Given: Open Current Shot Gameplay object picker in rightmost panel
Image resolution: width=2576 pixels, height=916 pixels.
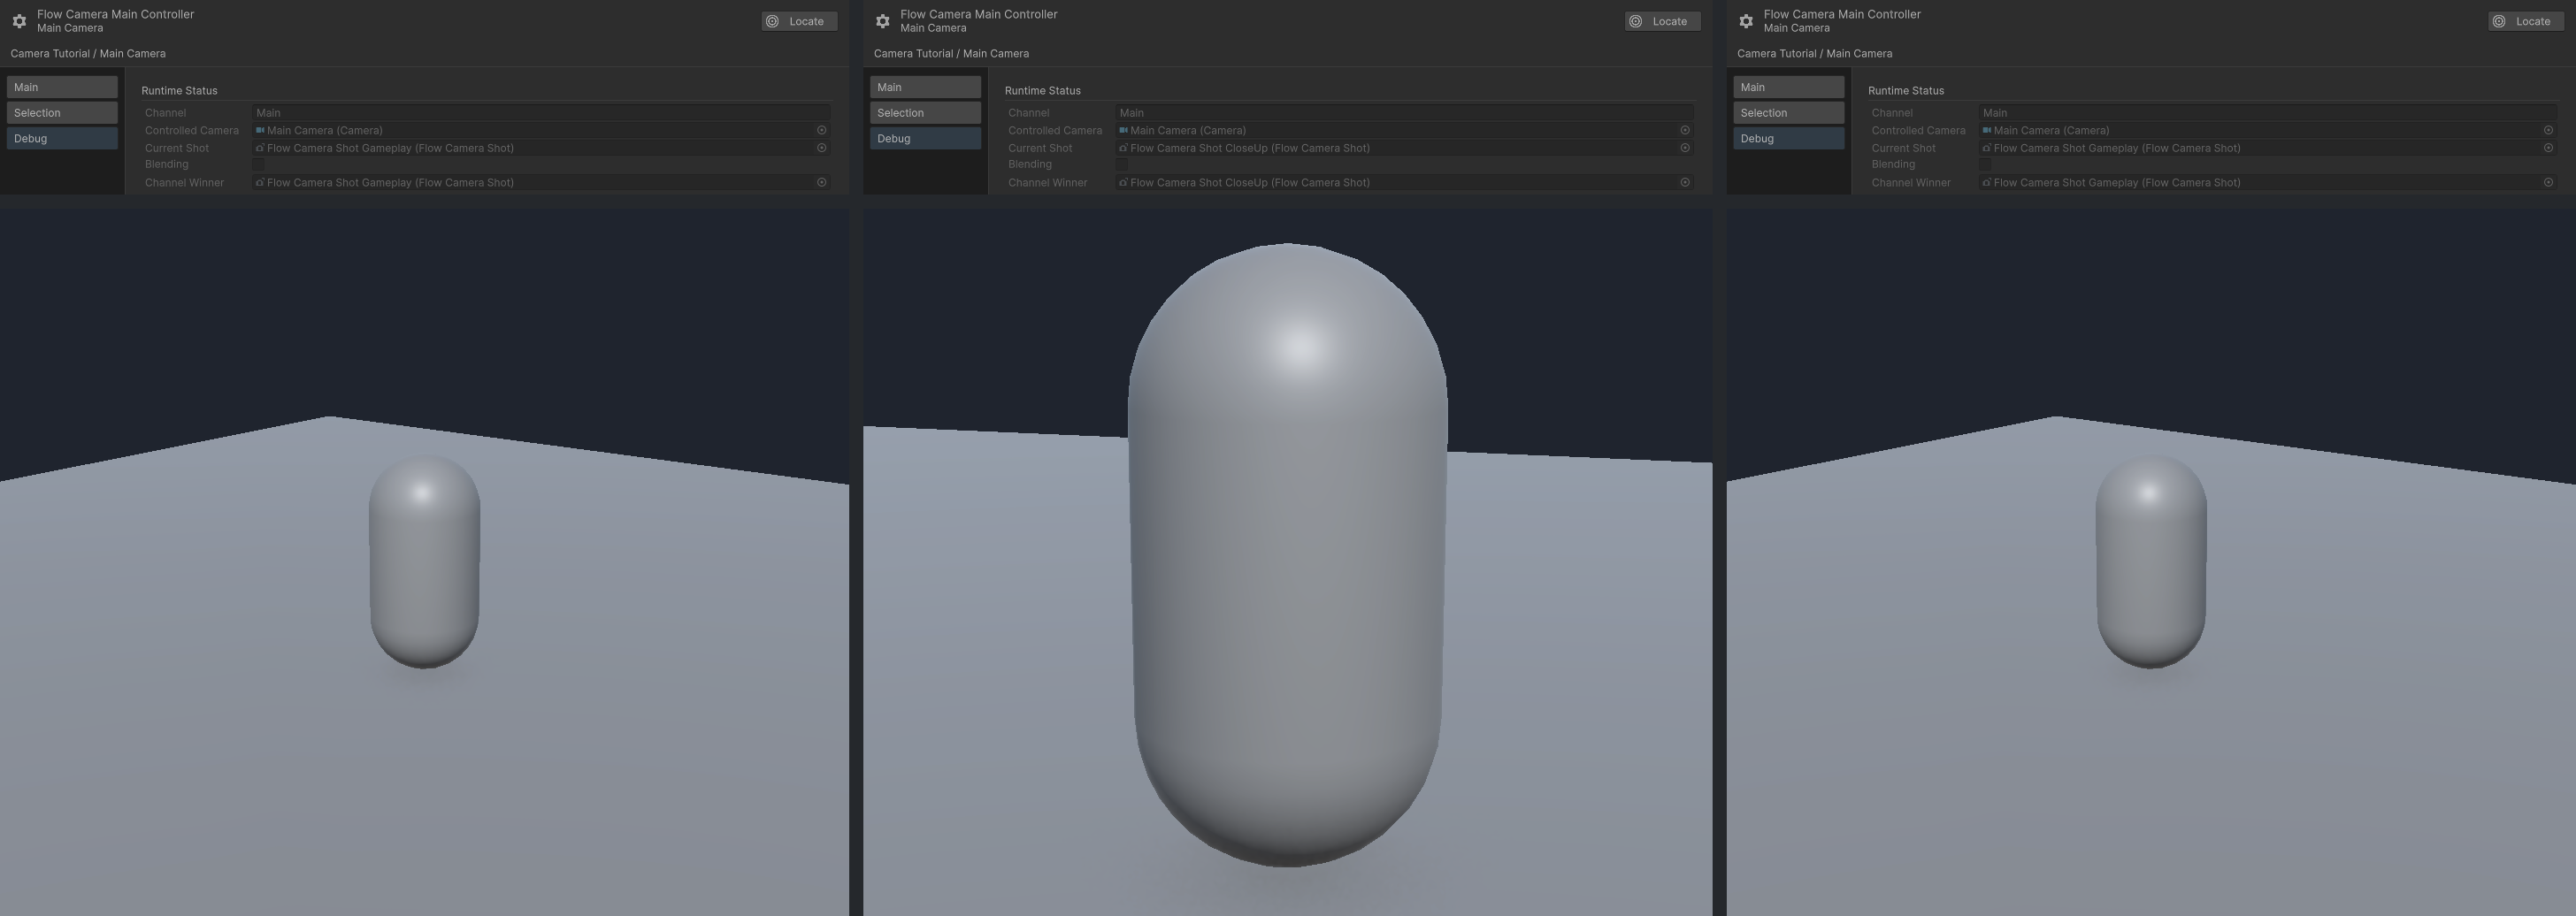Looking at the screenshot, I should [x=2548, y=148].
